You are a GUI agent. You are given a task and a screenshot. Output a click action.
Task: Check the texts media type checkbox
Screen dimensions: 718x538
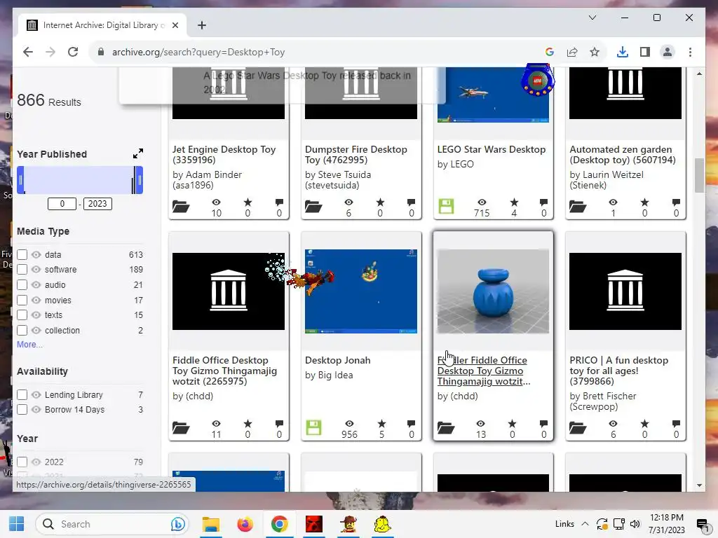tap(22, 315)
